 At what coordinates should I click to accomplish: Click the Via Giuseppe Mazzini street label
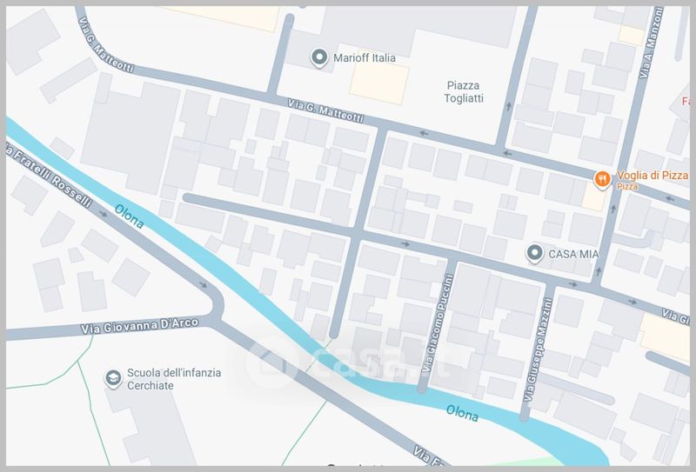(538, 350)
